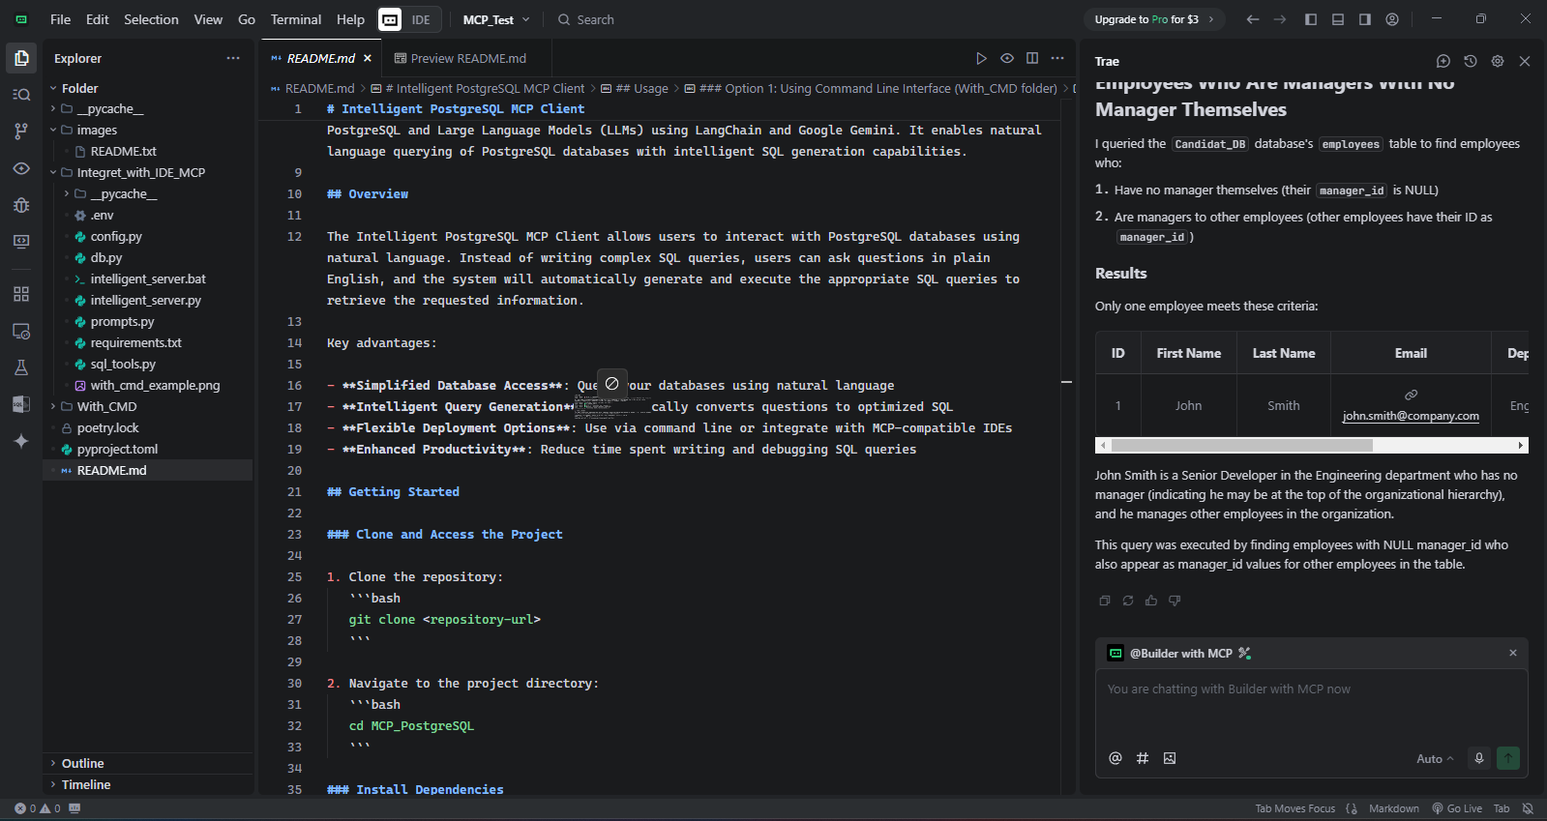Open intelligent_server.py in the file tree
The width and height of the screenshot is (1547, 821).
[145, 300]
